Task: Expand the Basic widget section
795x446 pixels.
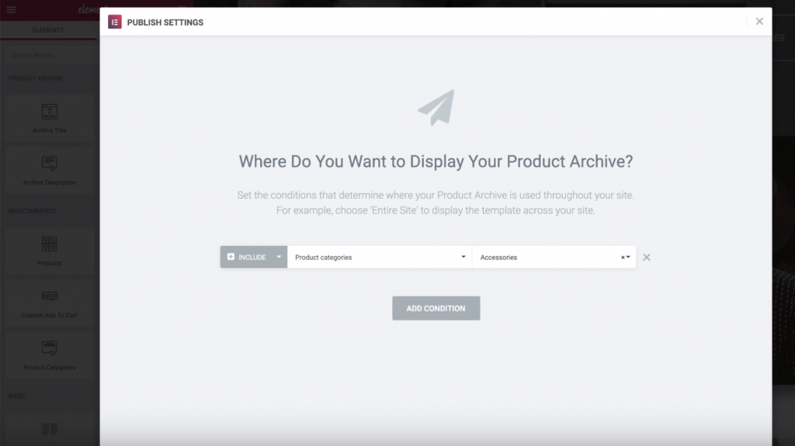Action: pyautogui.click(x=17, y=396)
